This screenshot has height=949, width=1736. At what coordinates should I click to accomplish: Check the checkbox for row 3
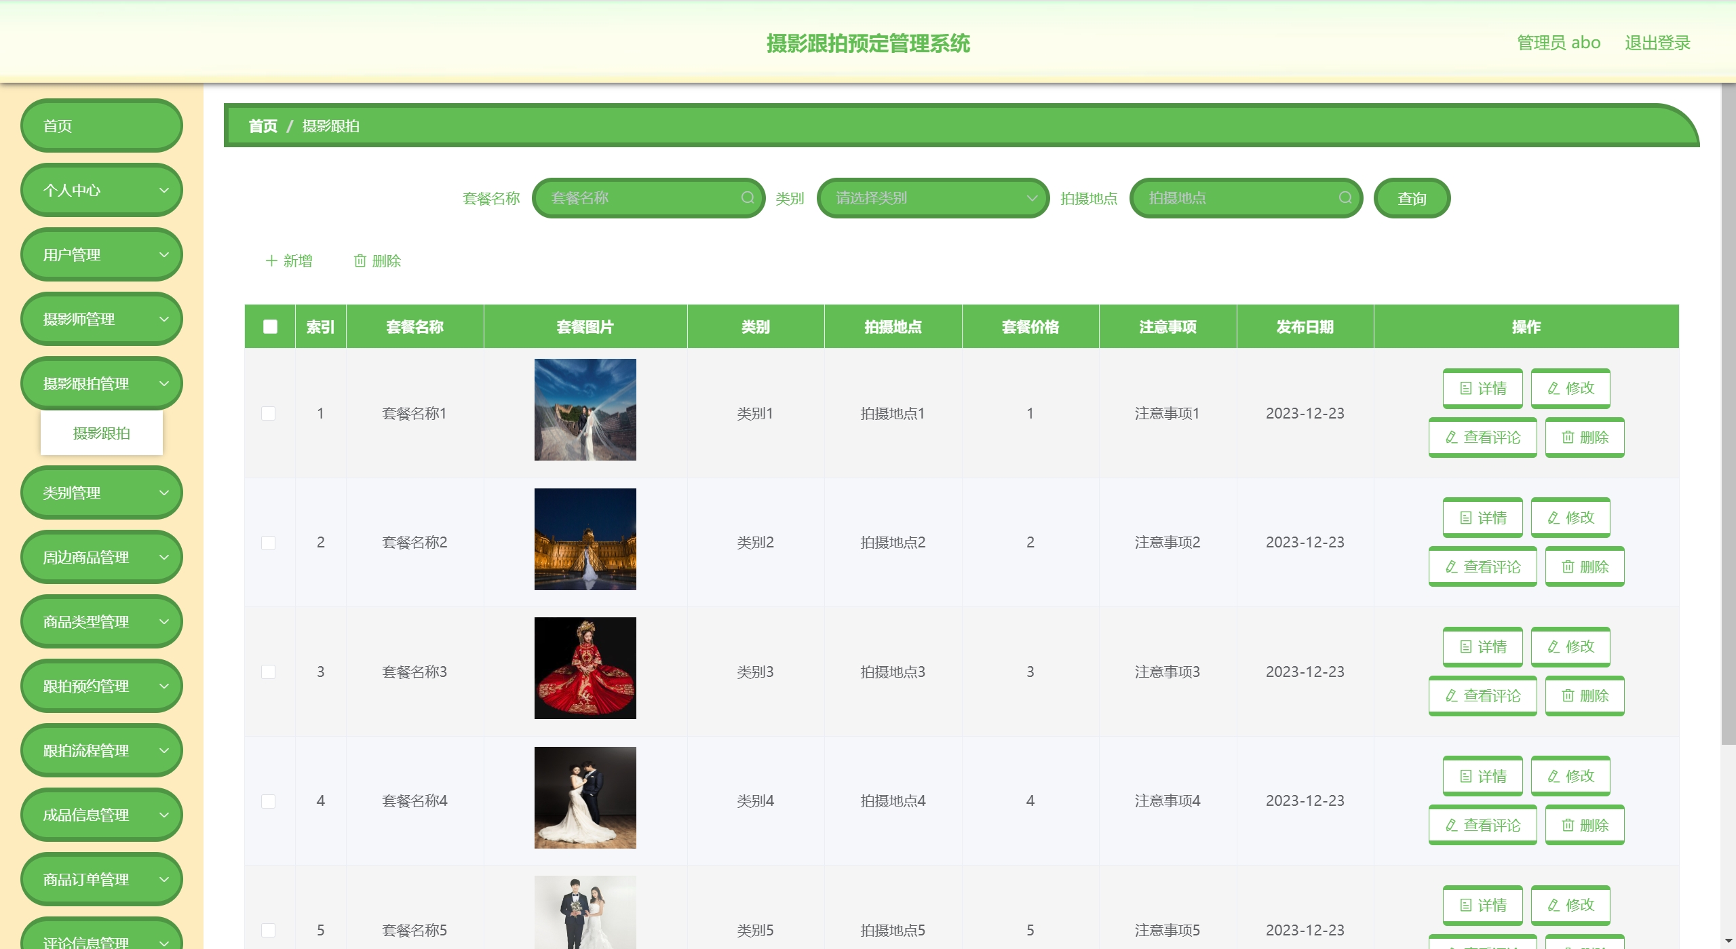[x=269, y=672]
